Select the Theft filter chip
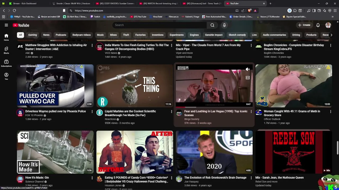 click(126, 35)
